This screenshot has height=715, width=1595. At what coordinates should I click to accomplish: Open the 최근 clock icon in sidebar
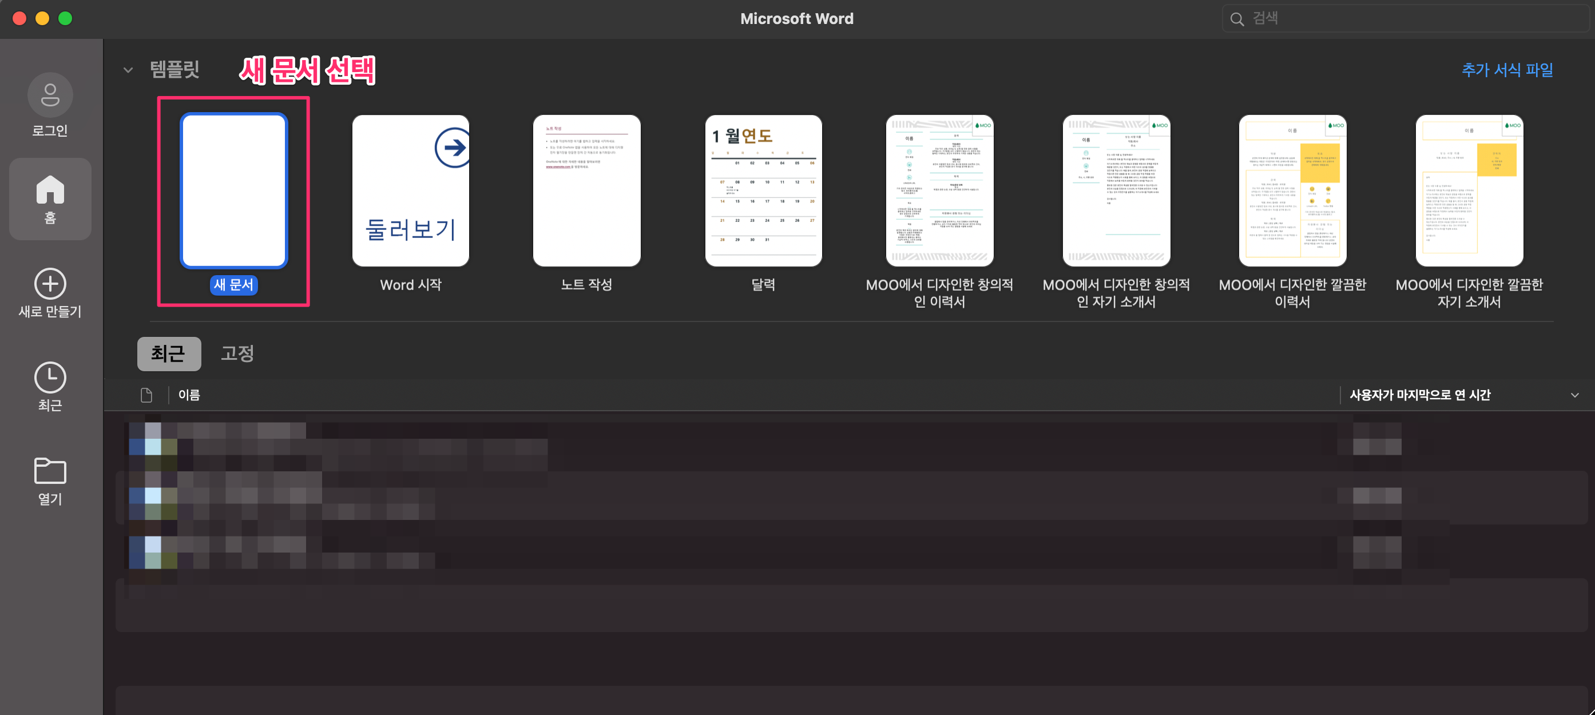click(50, 378)
